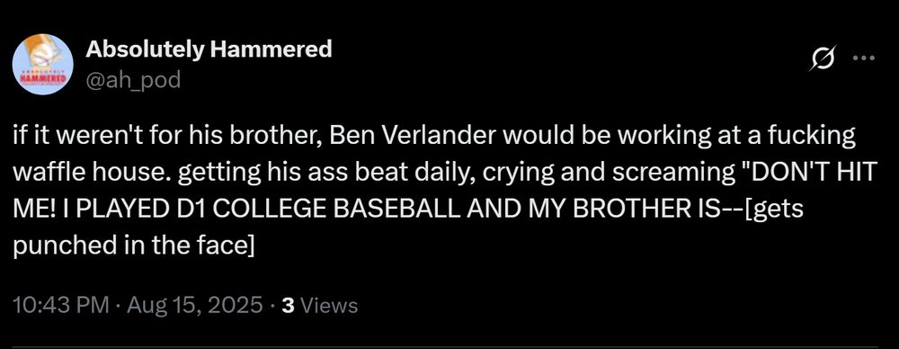Image resolution: width=899 pixels, height=349 pixels.
Task: Open the 10:43 PM timestamp link
Action: (x=60, y=306)
